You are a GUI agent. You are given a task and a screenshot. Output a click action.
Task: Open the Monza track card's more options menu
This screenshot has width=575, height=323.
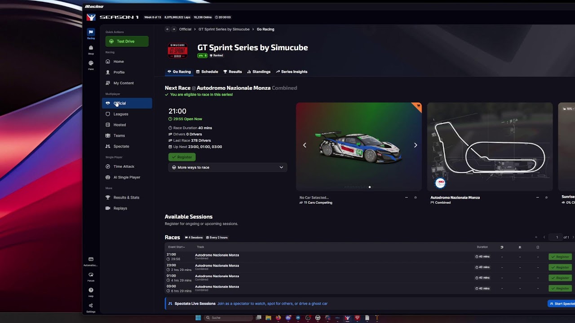point(537,197)
